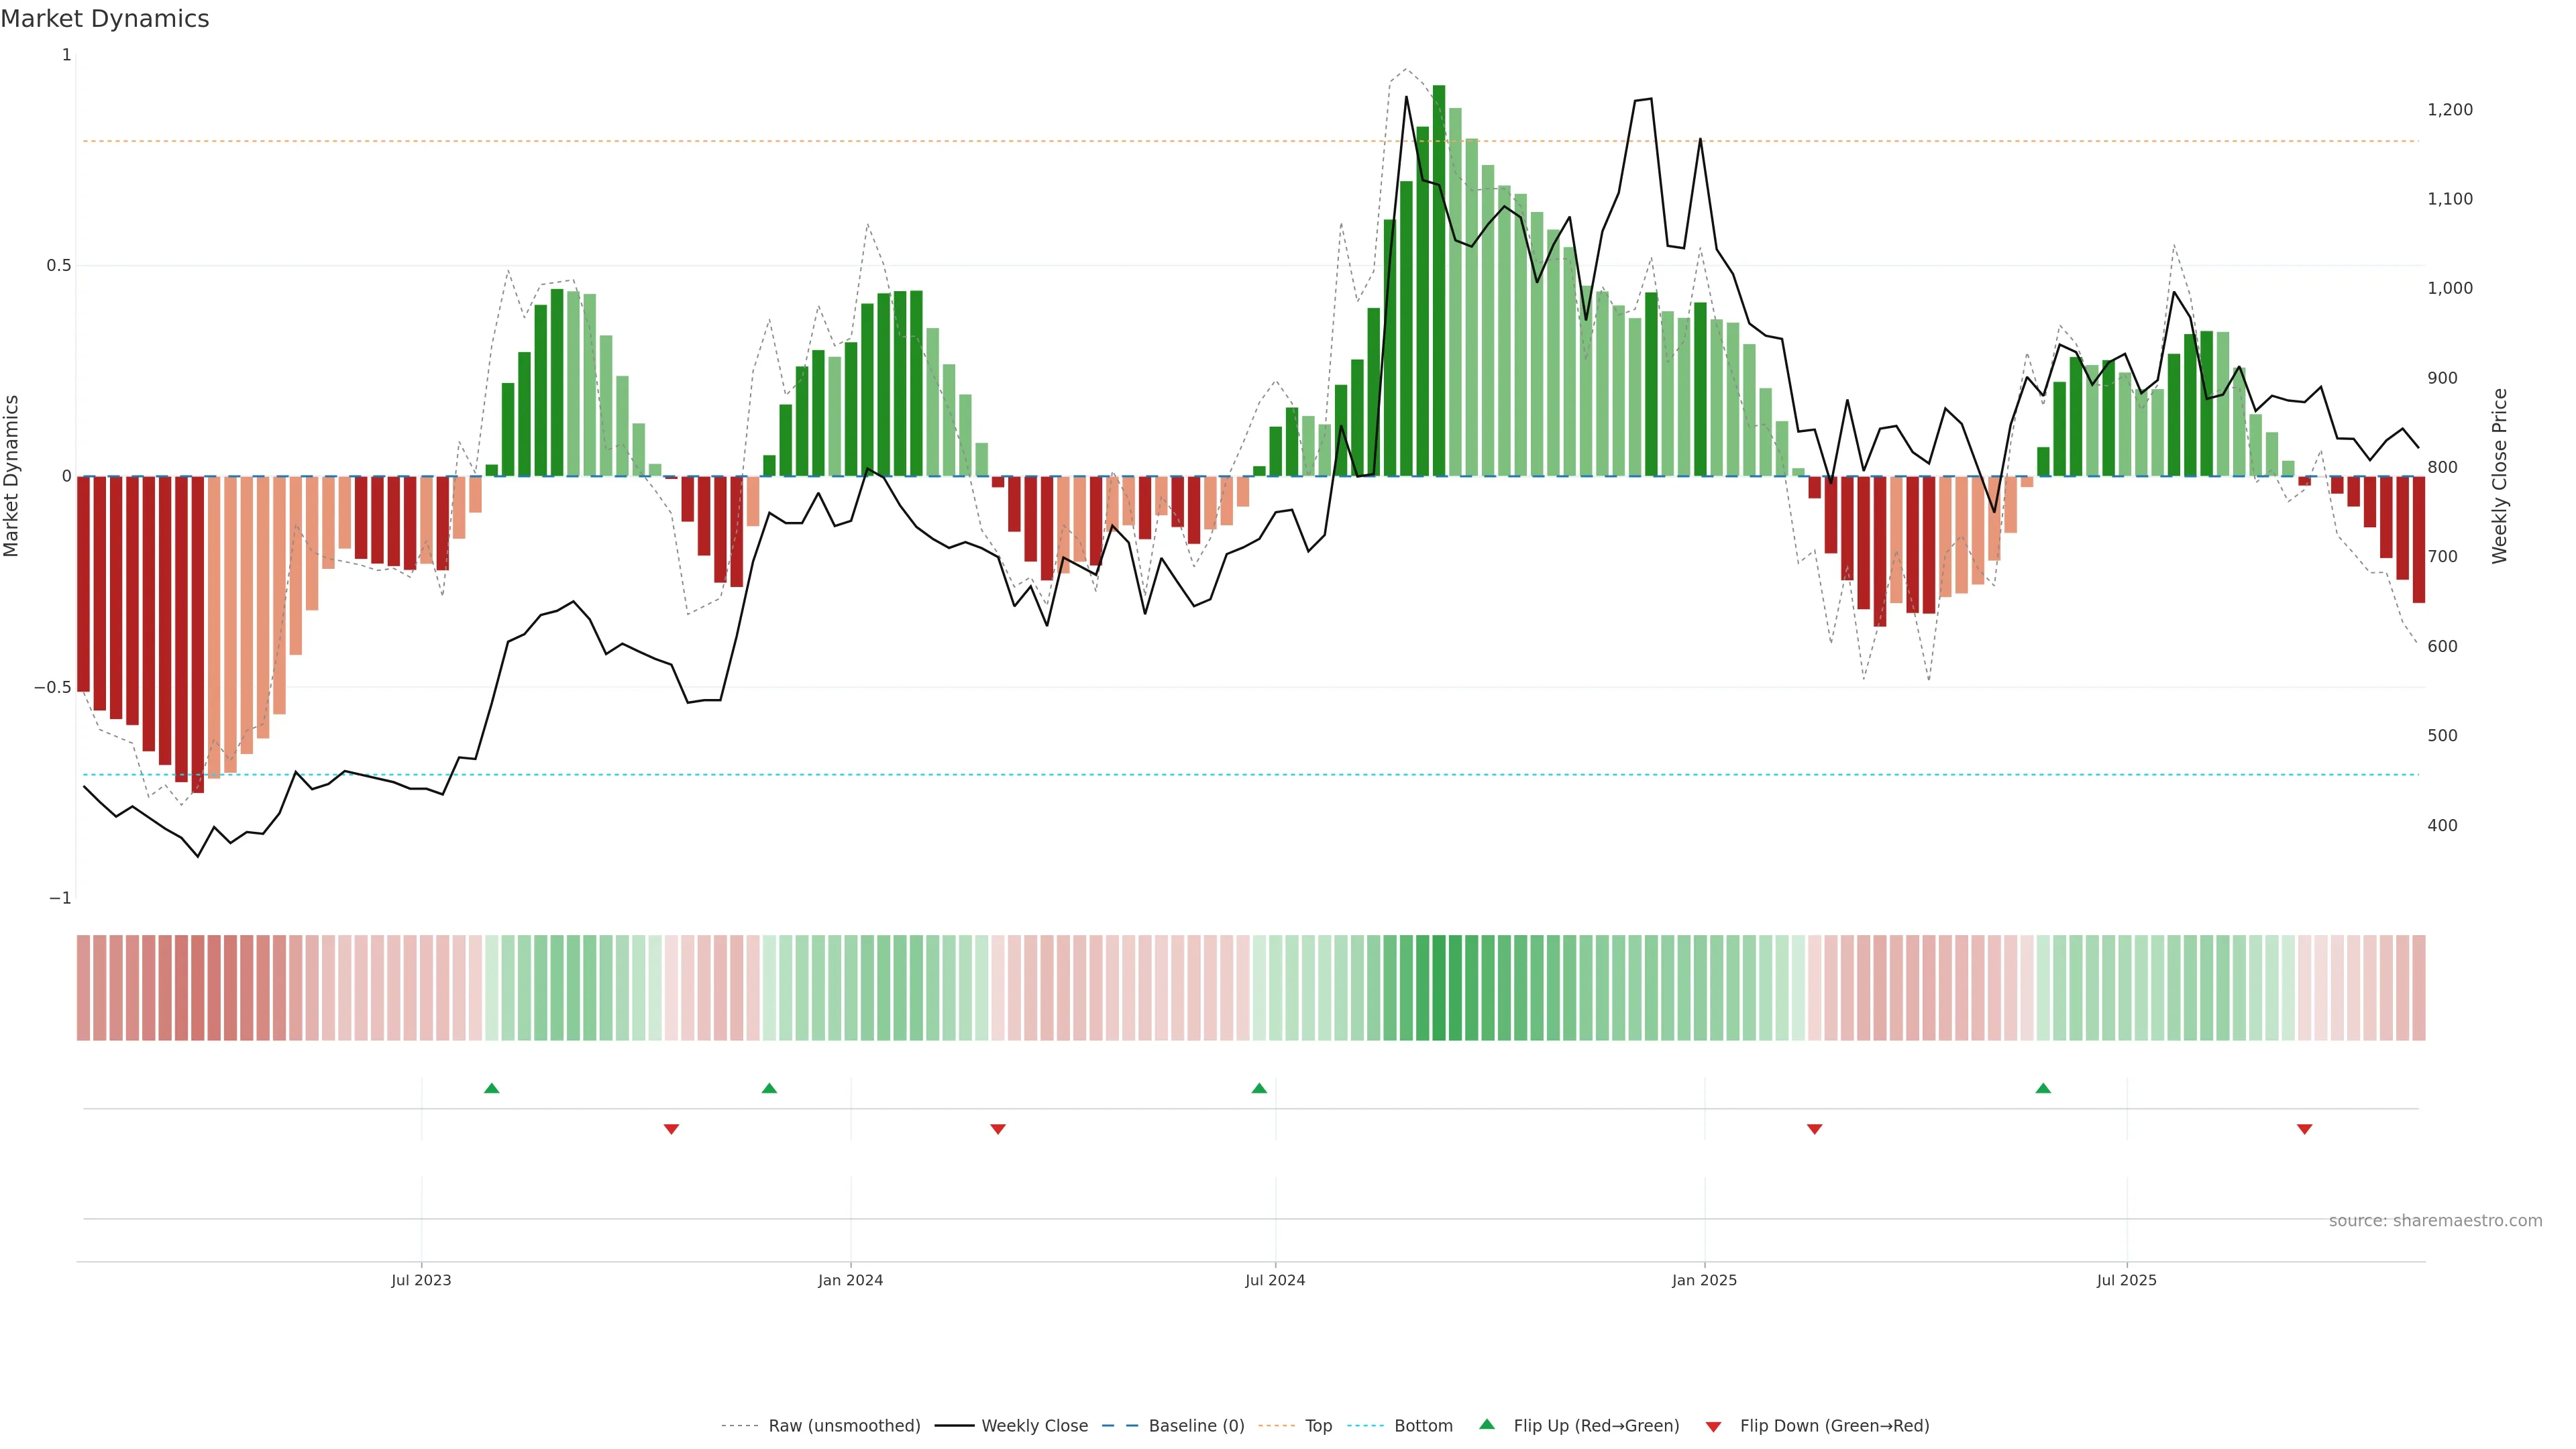This screenshot has width=2576, height=1449.
Task: Click Flip Down red triangle legend icon
Action: (1713, 1427)
